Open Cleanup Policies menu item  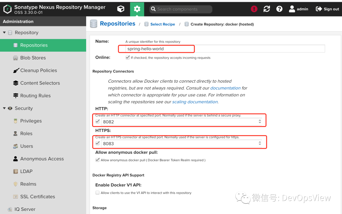tap(43, 71)
